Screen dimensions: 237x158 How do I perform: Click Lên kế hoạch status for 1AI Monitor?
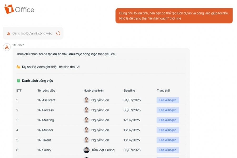(168, 130)
